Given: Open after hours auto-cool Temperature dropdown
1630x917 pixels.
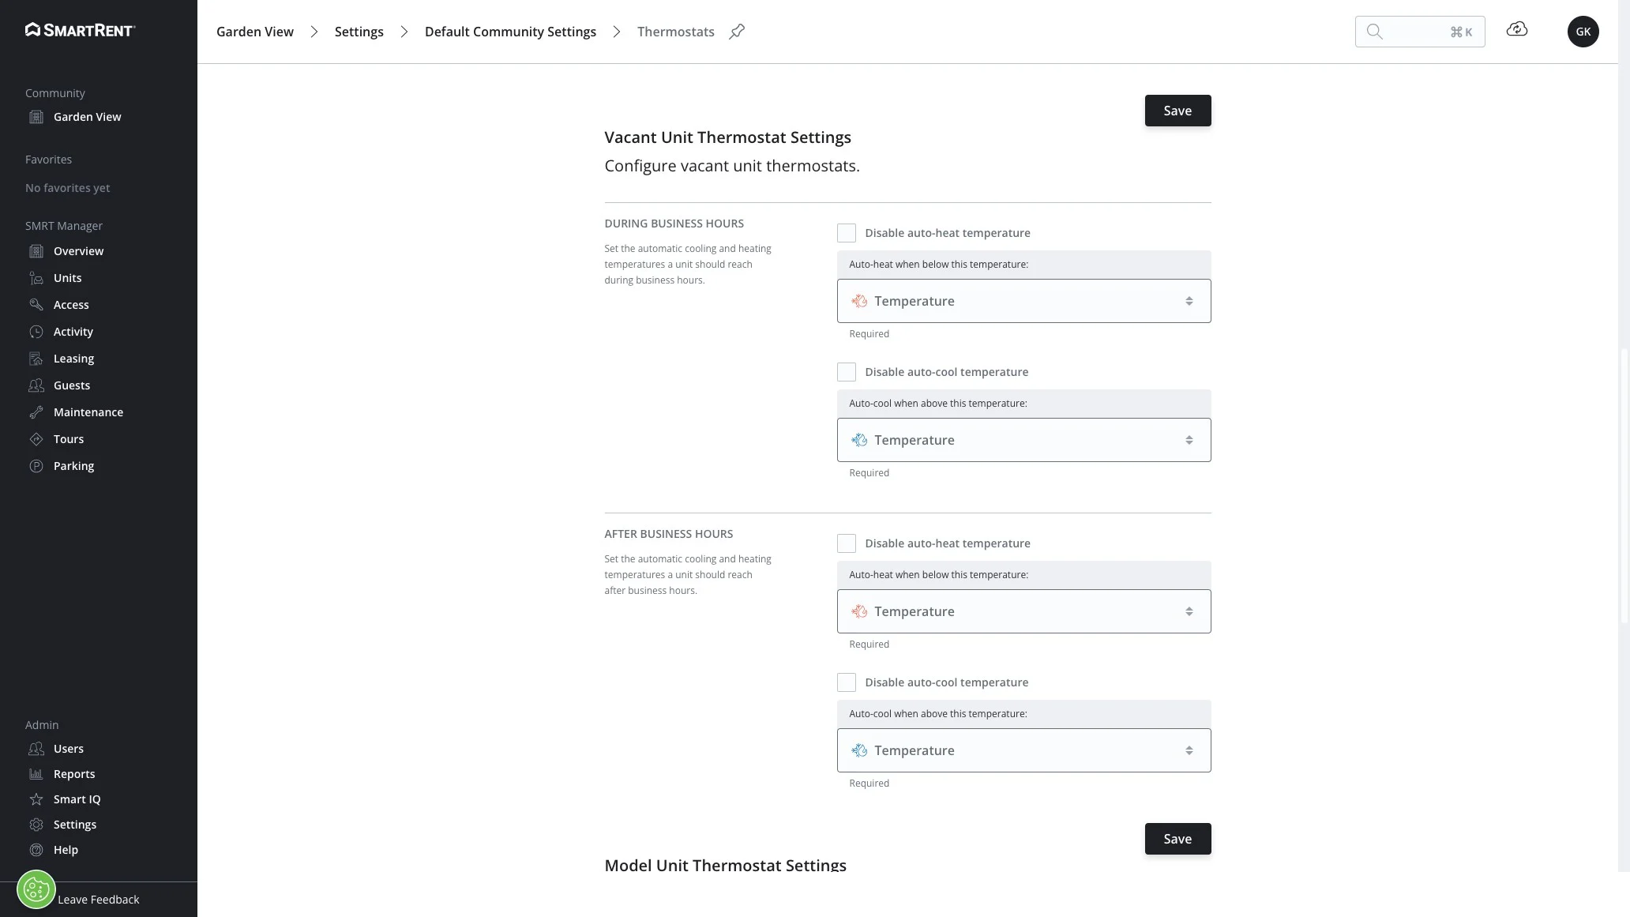Looking at the screenshot, I should coord(1023,750).
